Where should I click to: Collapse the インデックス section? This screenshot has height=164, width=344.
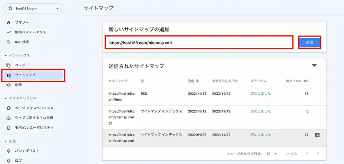(x=18, y=56)
